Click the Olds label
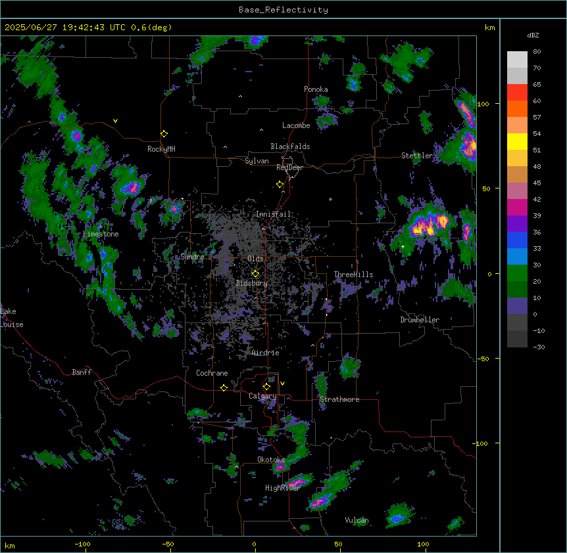The image size is (567, 553). pyautogui.click(x=255, y=259)
